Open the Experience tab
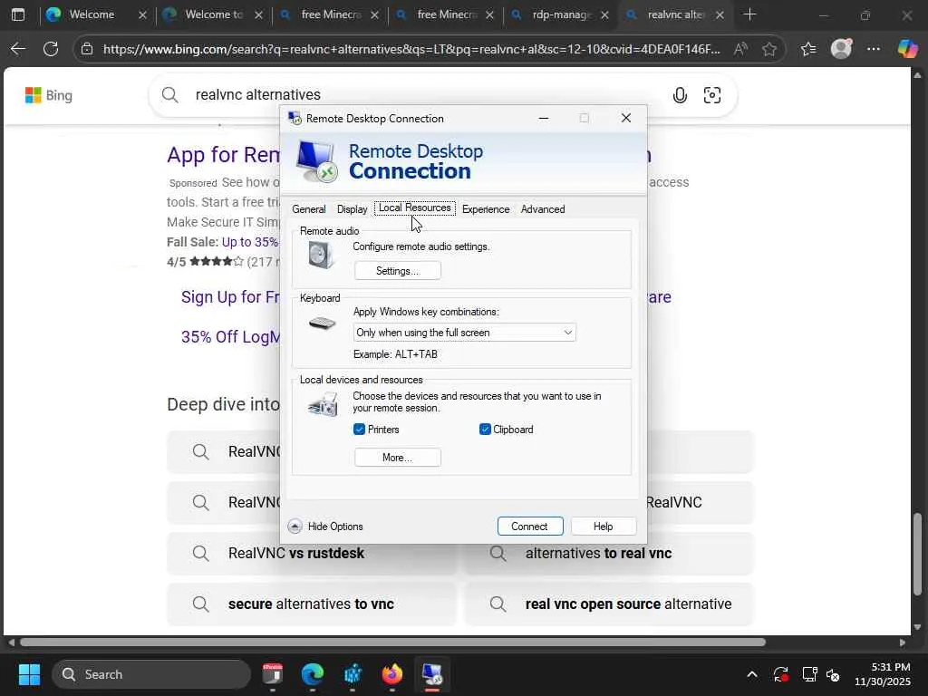This screenshot has width=928, height=696. (x=486, y=209)
